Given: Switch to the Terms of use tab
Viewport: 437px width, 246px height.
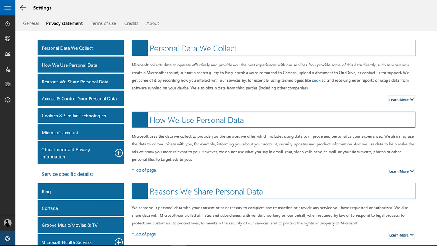Looking at the screenshot, I should click(x=103, y=23).
